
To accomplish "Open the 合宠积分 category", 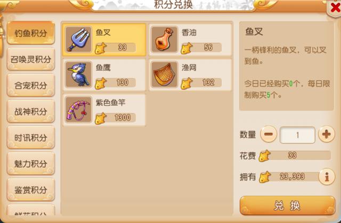I will 31,85.
